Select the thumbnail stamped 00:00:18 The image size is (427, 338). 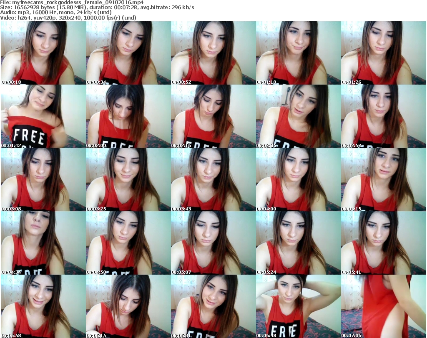point(43,53)
